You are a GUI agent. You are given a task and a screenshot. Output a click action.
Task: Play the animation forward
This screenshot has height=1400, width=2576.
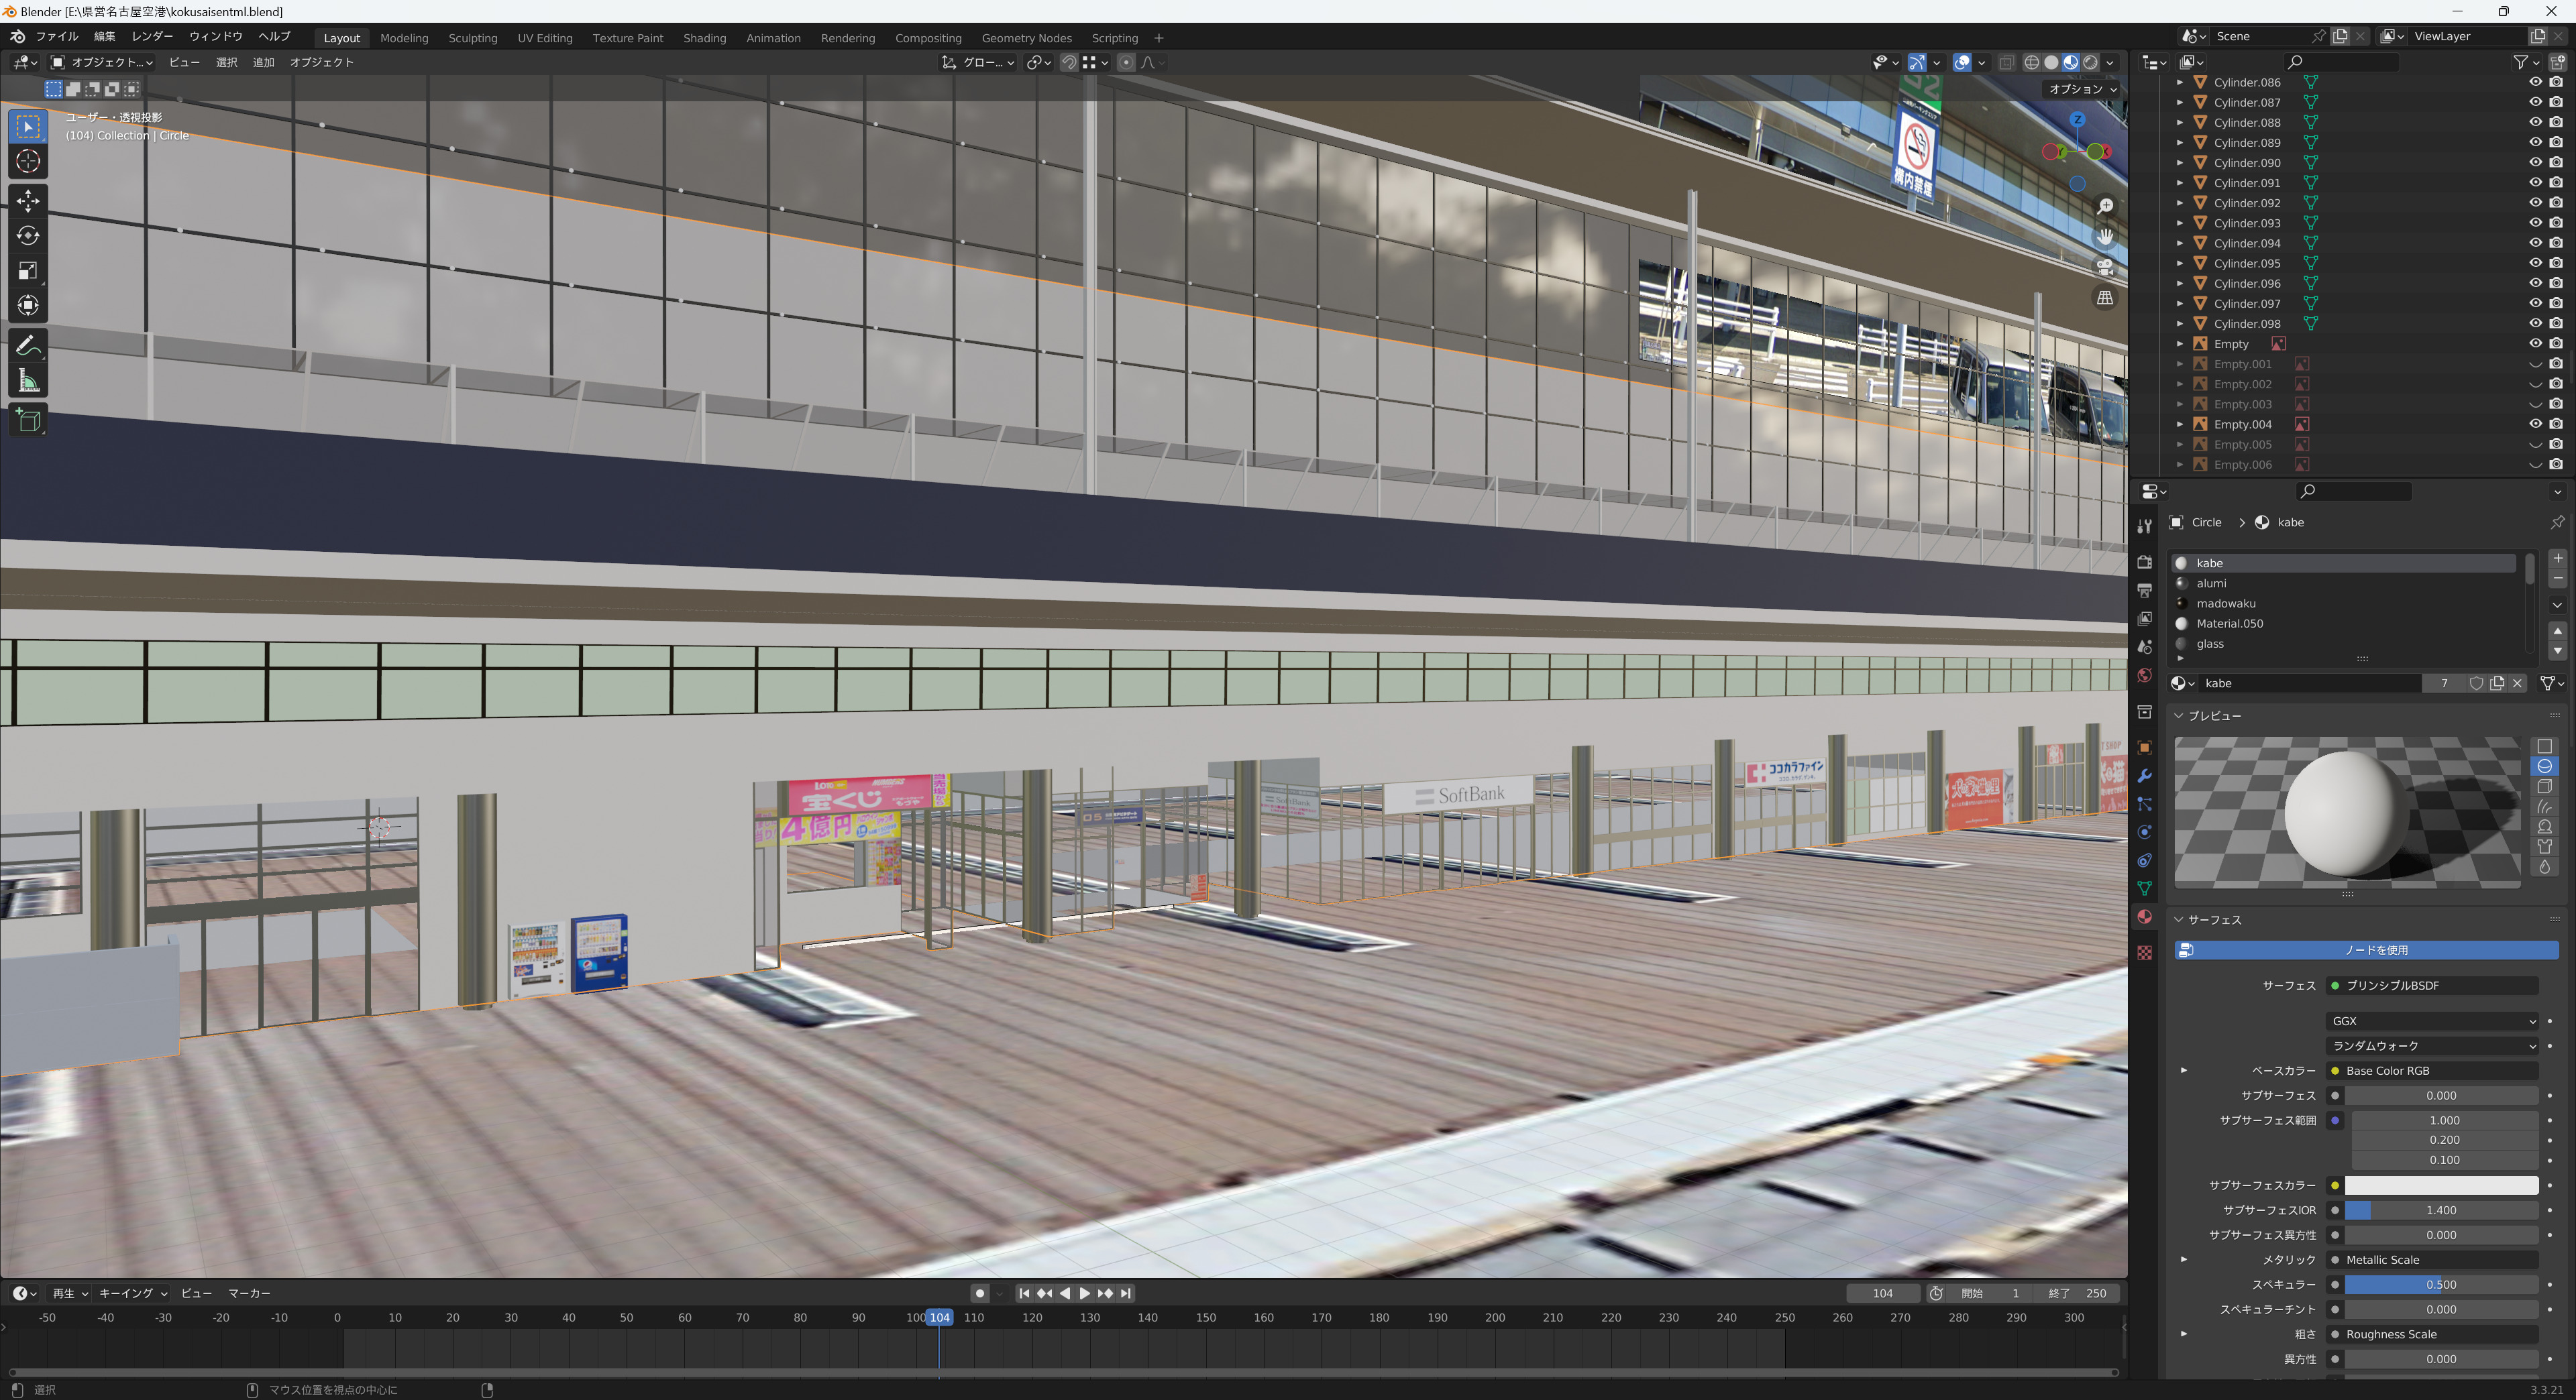tap(1085, 1293)
